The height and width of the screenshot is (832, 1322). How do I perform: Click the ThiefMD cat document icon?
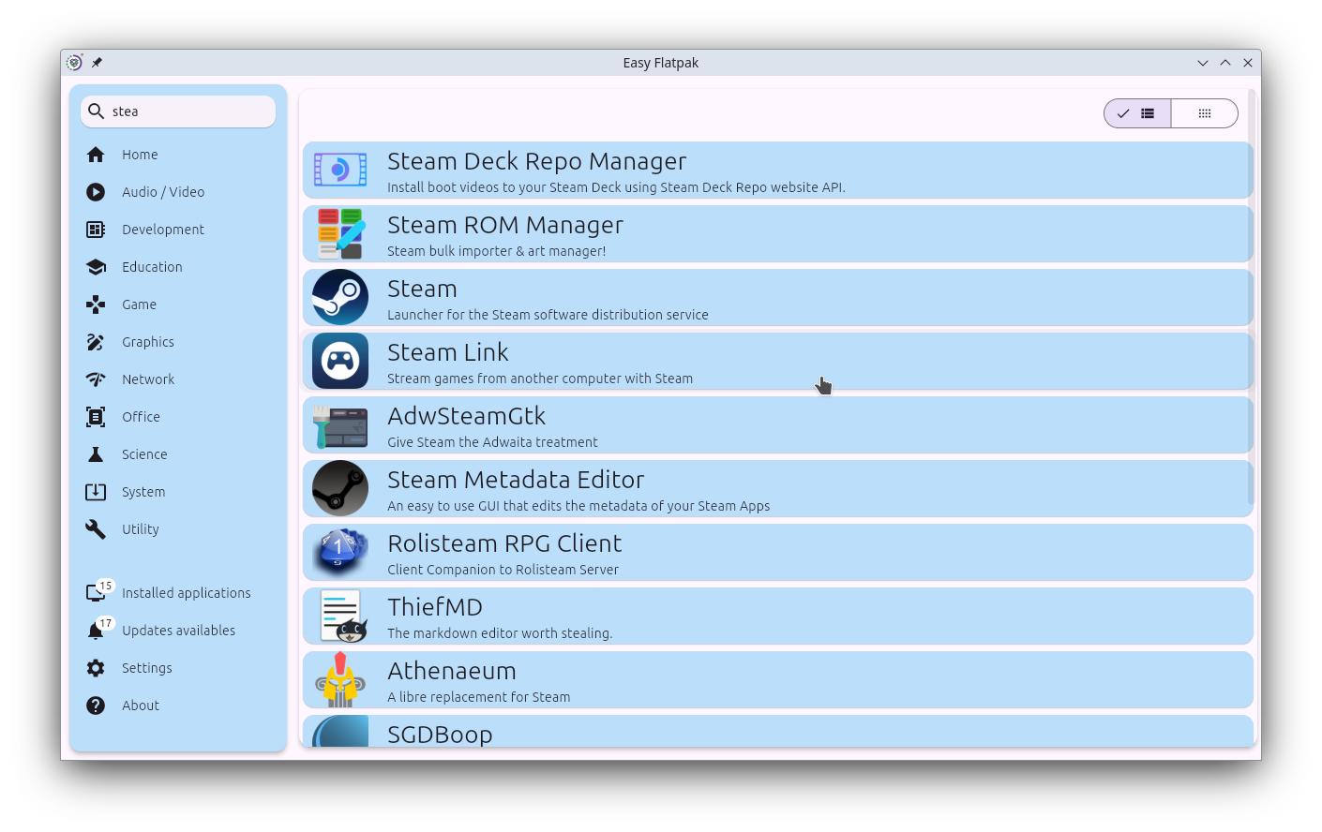(x=342, y=616)
